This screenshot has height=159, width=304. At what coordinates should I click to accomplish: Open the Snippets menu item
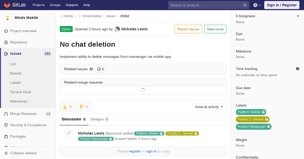72,5
